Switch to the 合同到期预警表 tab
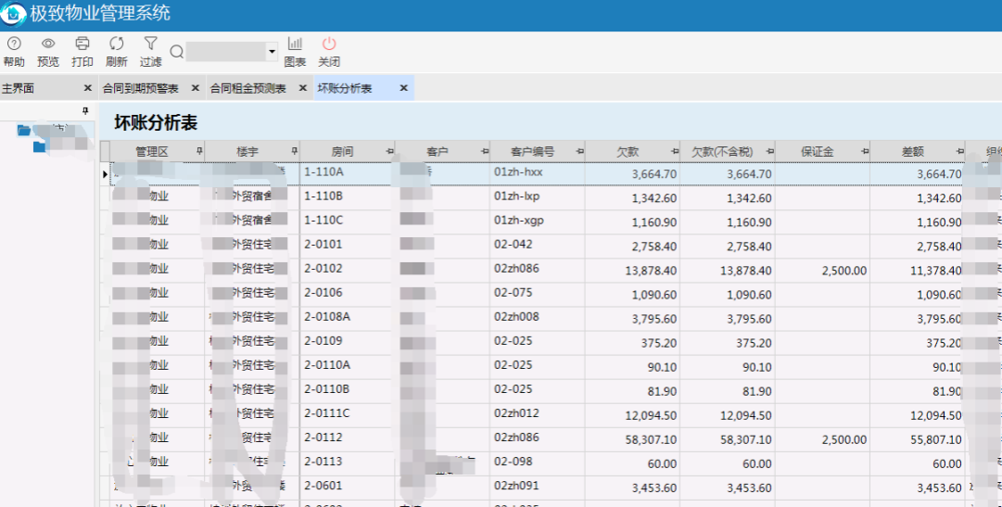The width and height of the screenshot is (1002, 507). click(x=141, y=88)
